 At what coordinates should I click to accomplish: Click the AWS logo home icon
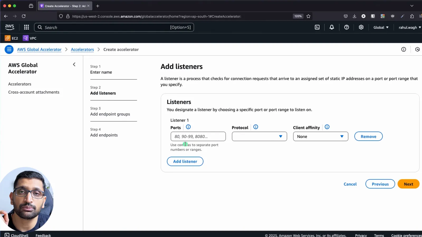(x=9, y=27)
